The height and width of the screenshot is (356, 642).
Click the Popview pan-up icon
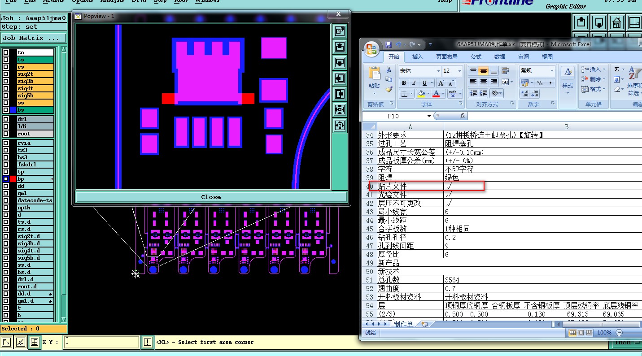coord(340,47)
